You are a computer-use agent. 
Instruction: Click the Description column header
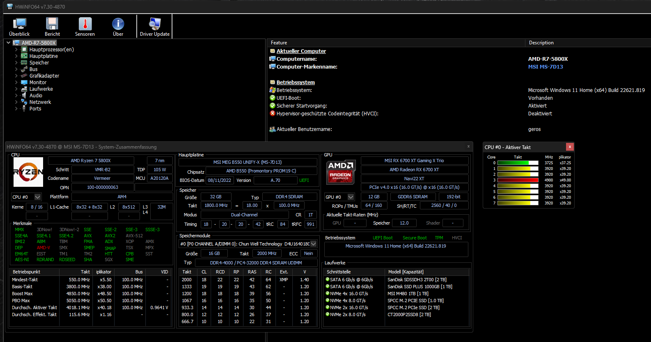[x=588, y=43]
